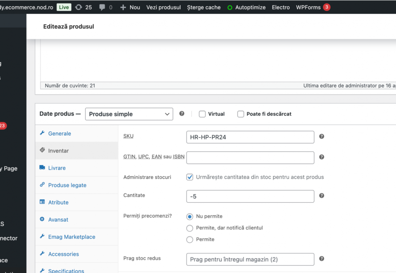Image resolution: width=396 pixels, height=273 pixels.
Task: Click the list icon of Atribute tab
Action: click(x=42, y=202)
